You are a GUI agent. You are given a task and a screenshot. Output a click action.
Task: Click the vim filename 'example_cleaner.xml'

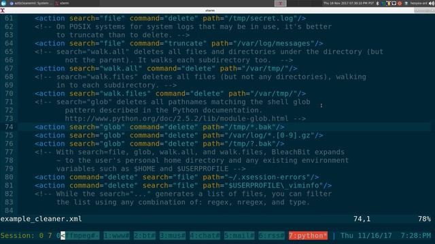[x=41, y=219]
